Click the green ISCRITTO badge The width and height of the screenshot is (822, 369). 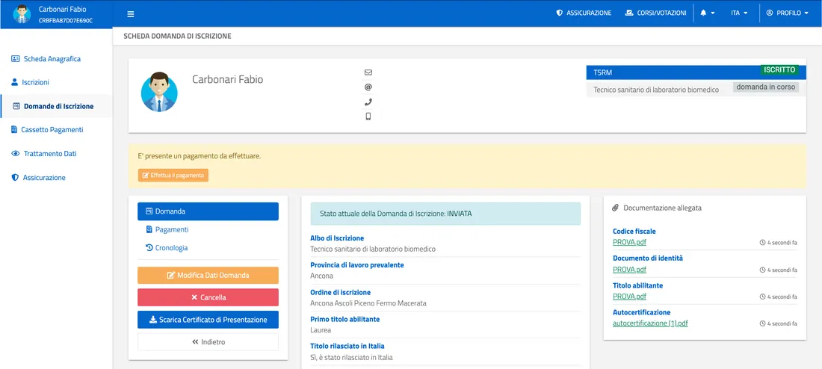coord(779,69)
